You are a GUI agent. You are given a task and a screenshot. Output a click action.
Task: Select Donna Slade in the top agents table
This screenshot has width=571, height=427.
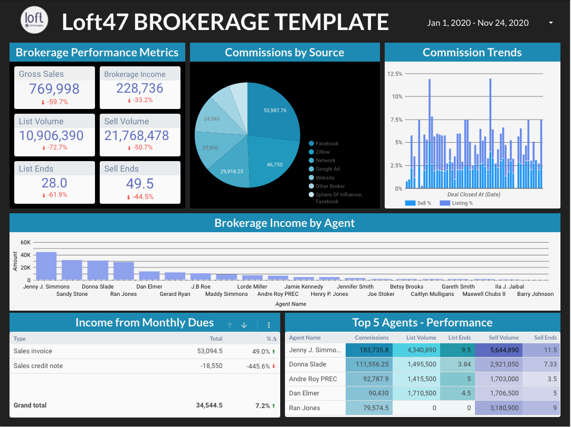[308, 364]
